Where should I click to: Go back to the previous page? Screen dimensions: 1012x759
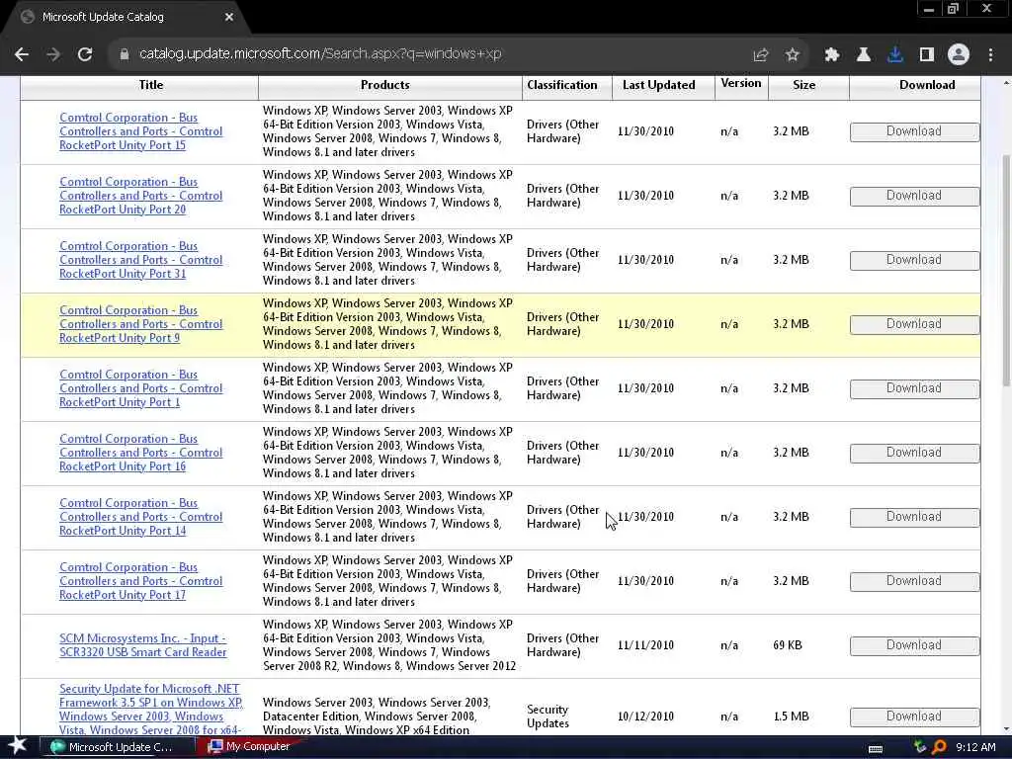(22, 54)
